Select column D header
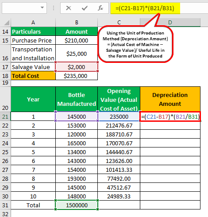208x217 pixels. [x=170, y=23]
